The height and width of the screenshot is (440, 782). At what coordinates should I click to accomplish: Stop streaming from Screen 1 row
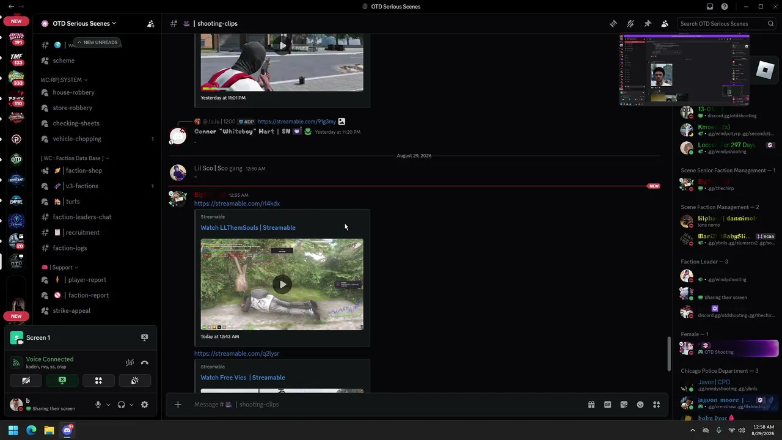pos(144,337)
